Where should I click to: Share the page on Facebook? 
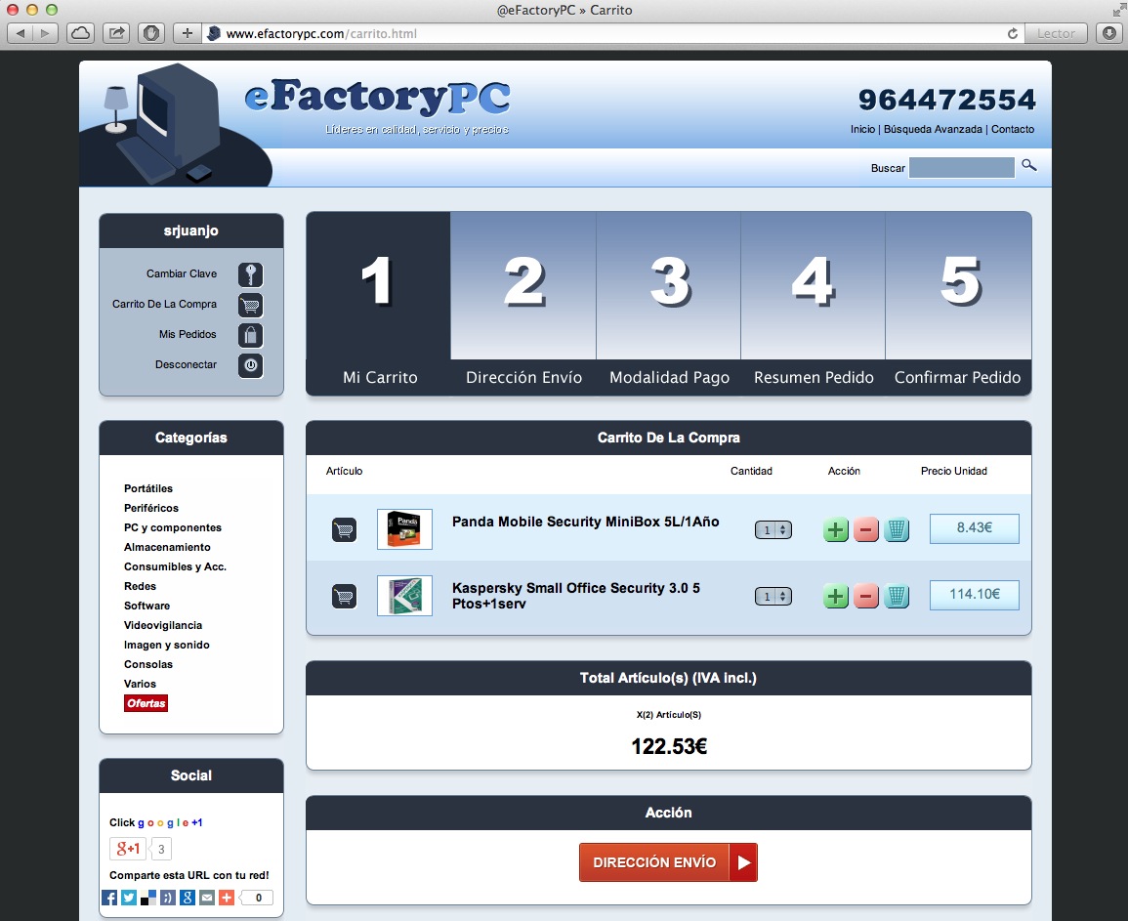[x=110, y=898]
